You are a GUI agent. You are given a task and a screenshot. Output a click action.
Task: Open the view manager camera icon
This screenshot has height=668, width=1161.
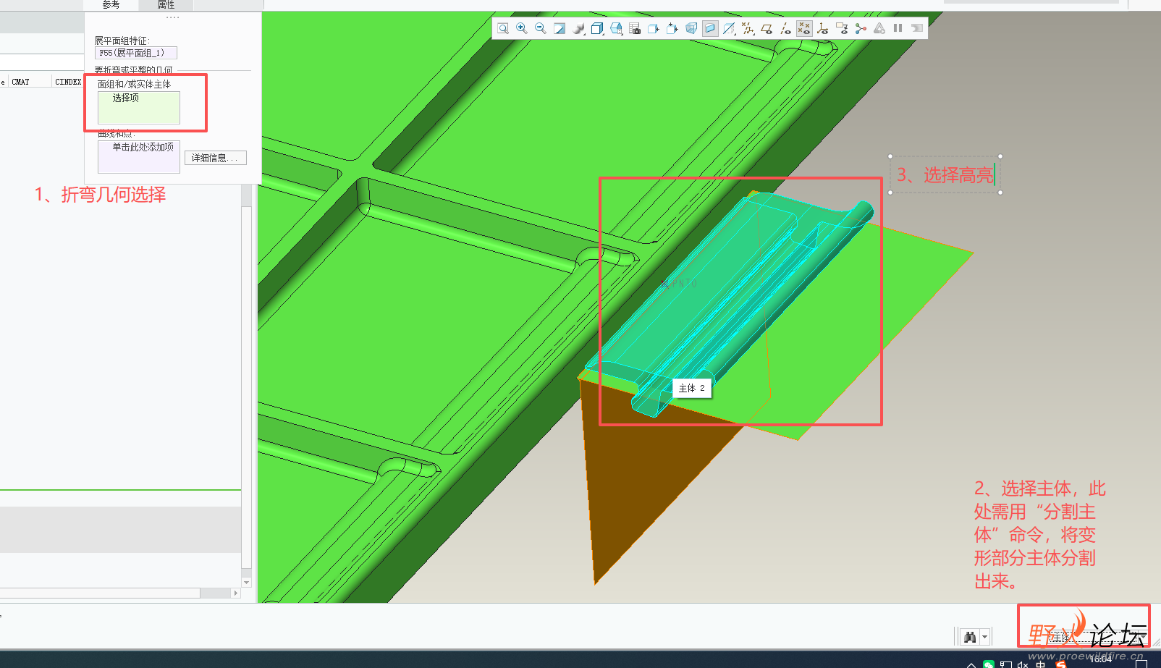(635, 28)
